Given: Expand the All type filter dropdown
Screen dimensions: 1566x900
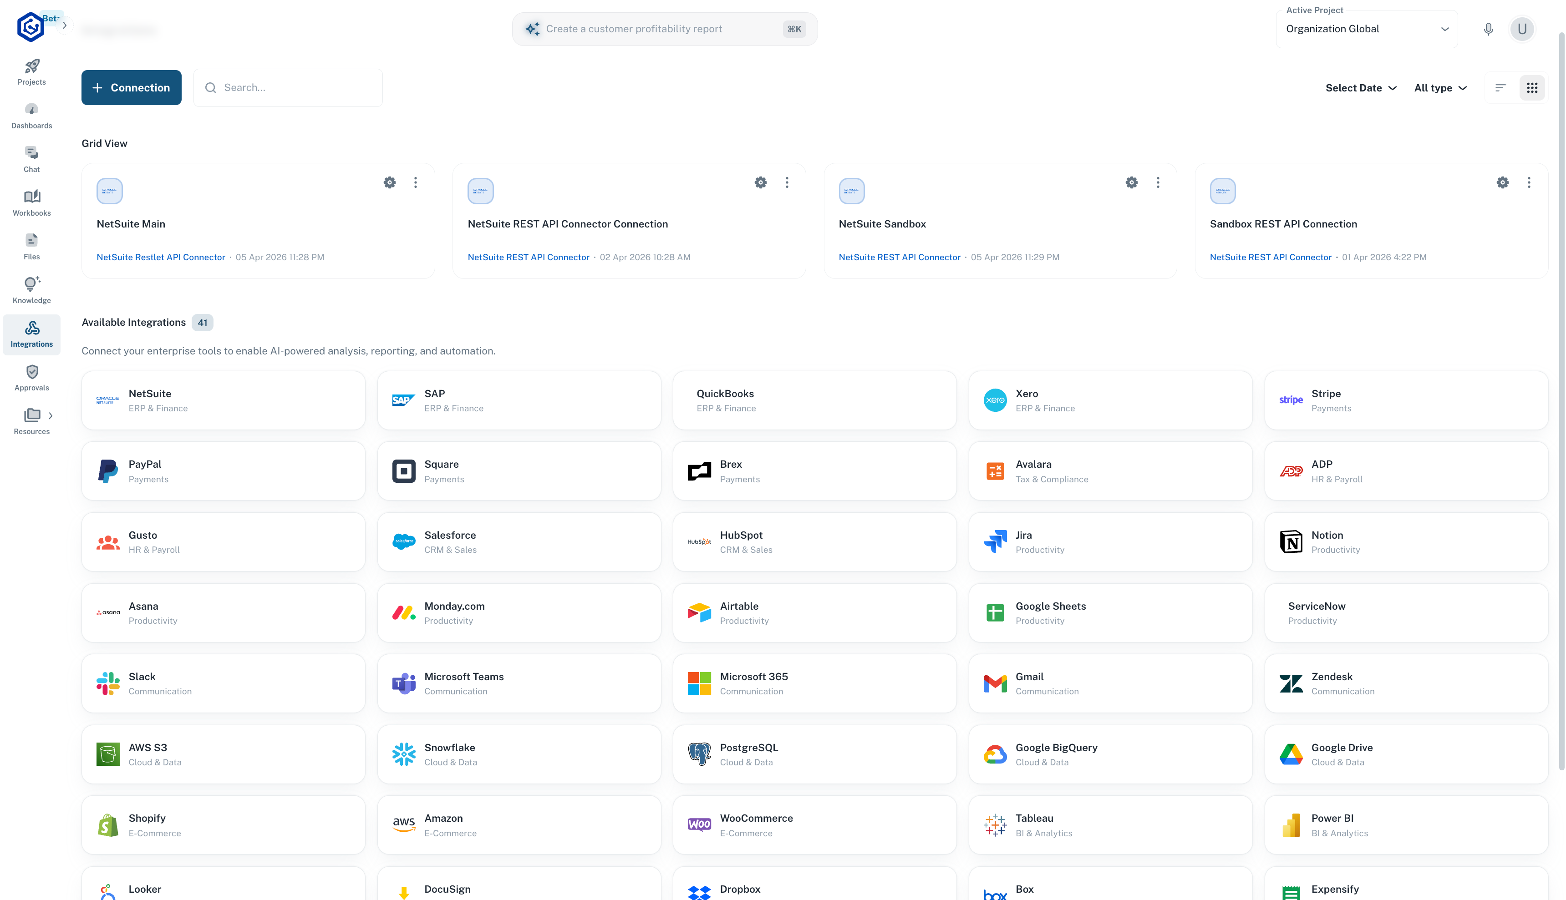Looking at the screenshot, I should point(1440,87).
